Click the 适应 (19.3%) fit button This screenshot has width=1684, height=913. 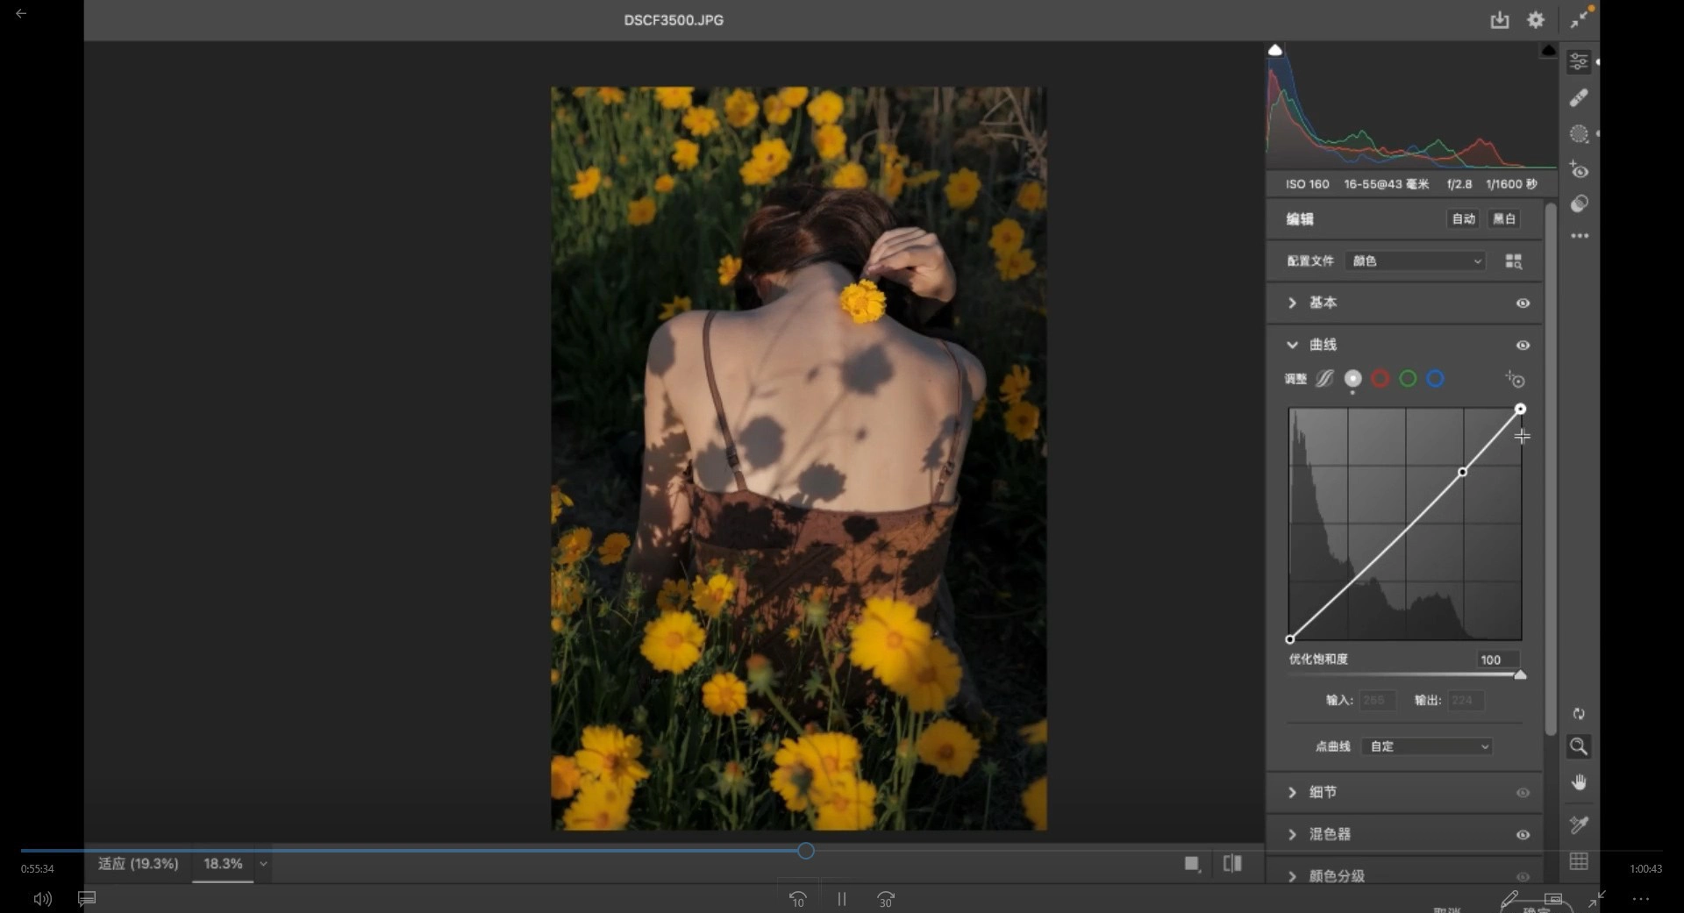(x=139, y=864)
